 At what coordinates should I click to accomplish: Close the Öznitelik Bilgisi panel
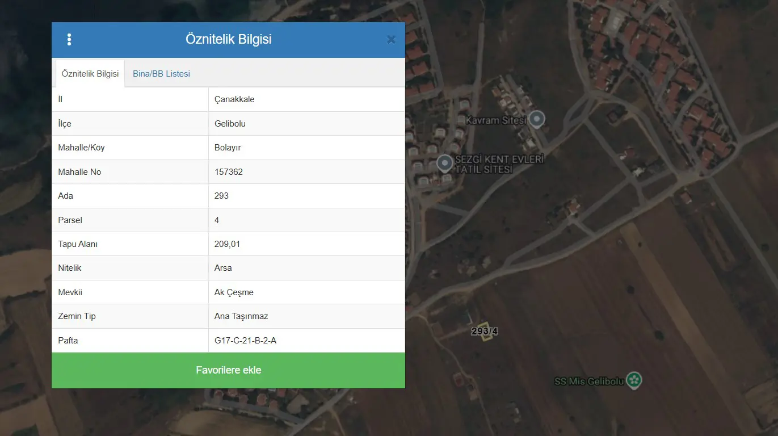391,40
